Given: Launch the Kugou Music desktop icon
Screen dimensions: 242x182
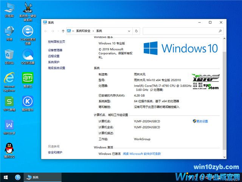Looking at the screenshot, I should coord(28,104).
